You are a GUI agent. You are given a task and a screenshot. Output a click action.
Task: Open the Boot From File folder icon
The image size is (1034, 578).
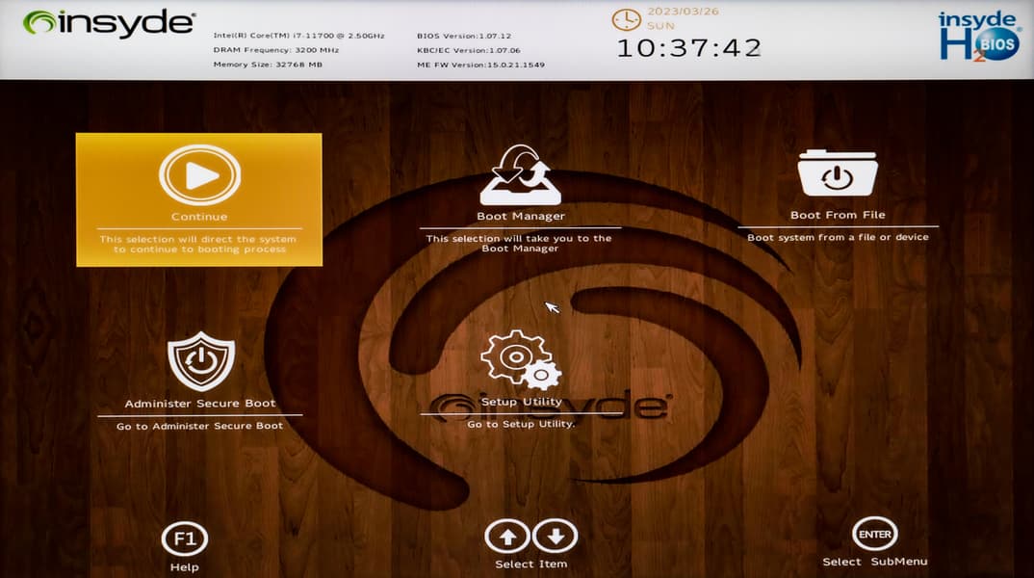click(x=838, y=173)
